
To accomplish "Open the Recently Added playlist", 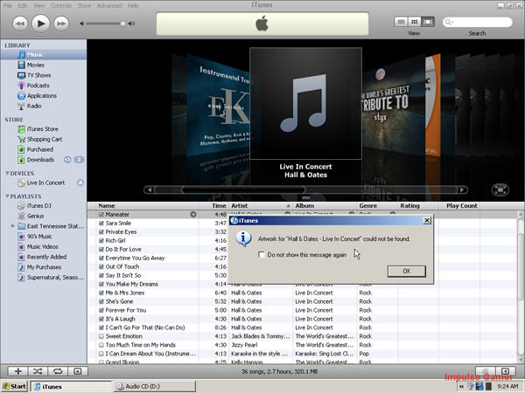I will pos(46,257).
